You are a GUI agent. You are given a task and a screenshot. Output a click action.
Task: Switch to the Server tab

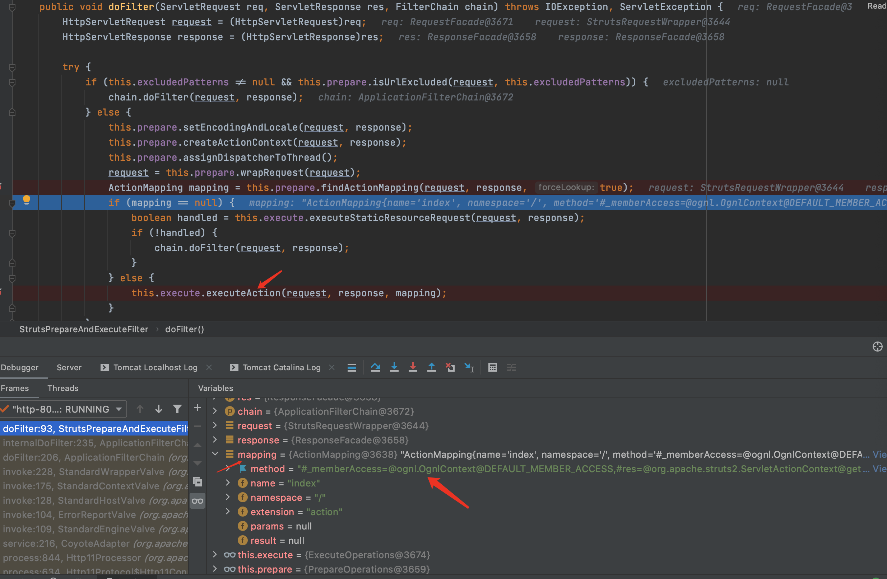[x=69, y=367]
